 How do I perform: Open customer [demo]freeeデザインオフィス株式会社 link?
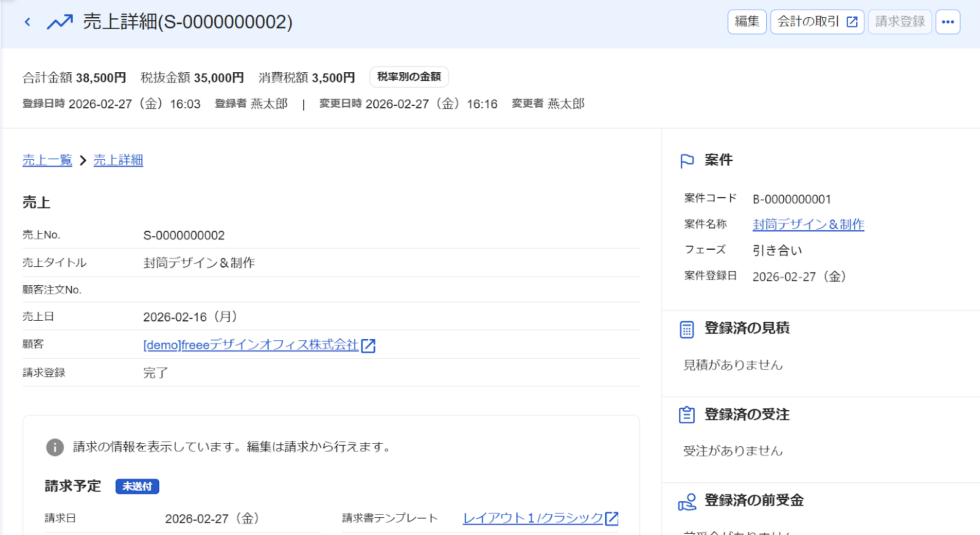(x=251, y=345)
